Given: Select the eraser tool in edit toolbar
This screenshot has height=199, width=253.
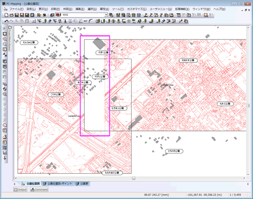Looking at the screenshot, I should [x=50, y=21].
